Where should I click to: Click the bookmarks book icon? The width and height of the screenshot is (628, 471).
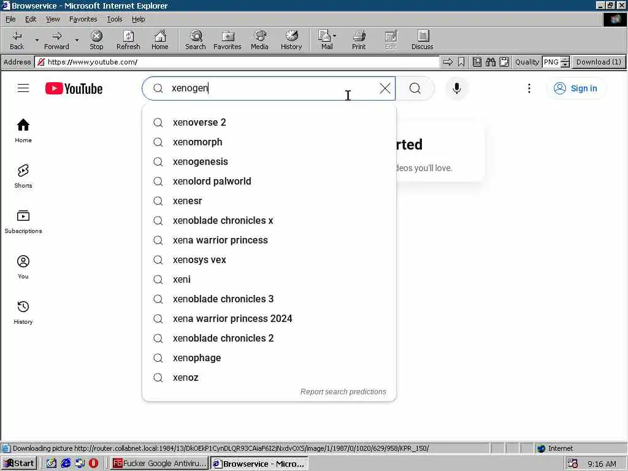click(477, 62)
